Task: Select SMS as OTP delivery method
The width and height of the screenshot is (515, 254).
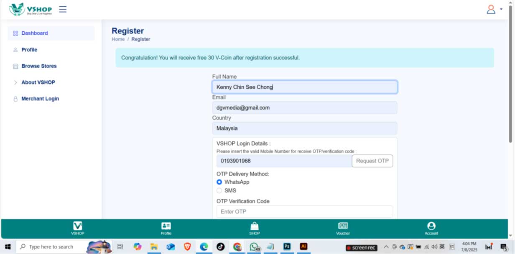Action: [219, 190]
